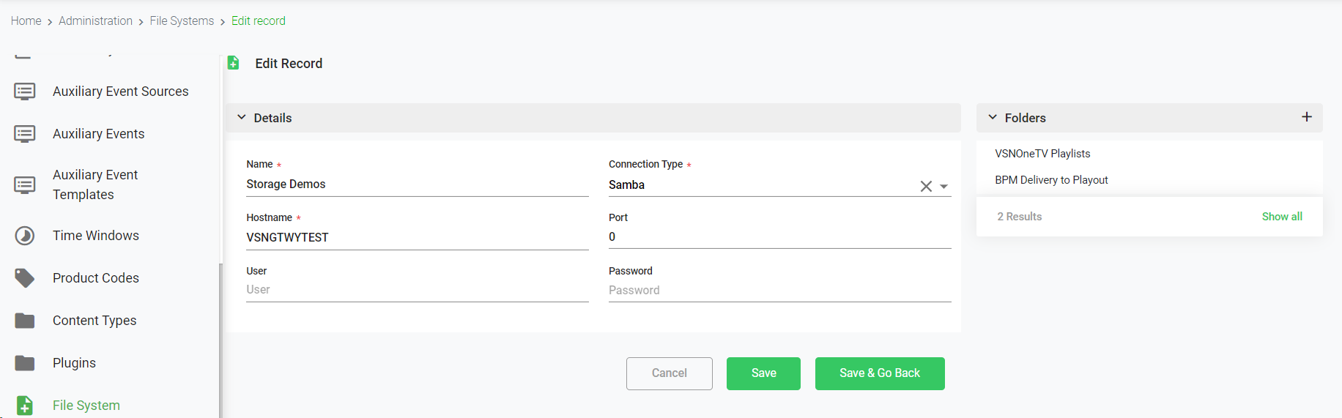Click the Plugins folder icon
The image size is (1342, 418).
(25, 363)
